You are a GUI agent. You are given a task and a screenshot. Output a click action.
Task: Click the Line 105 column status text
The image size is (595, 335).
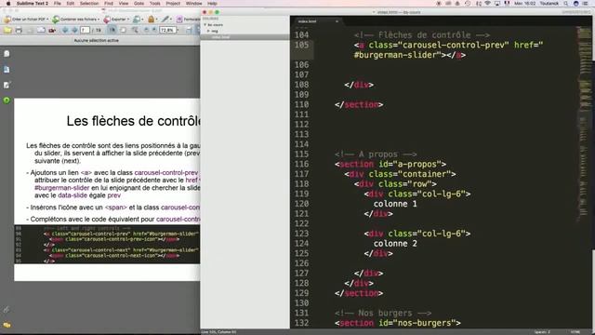pyautogui.click(x=218, y=332)
